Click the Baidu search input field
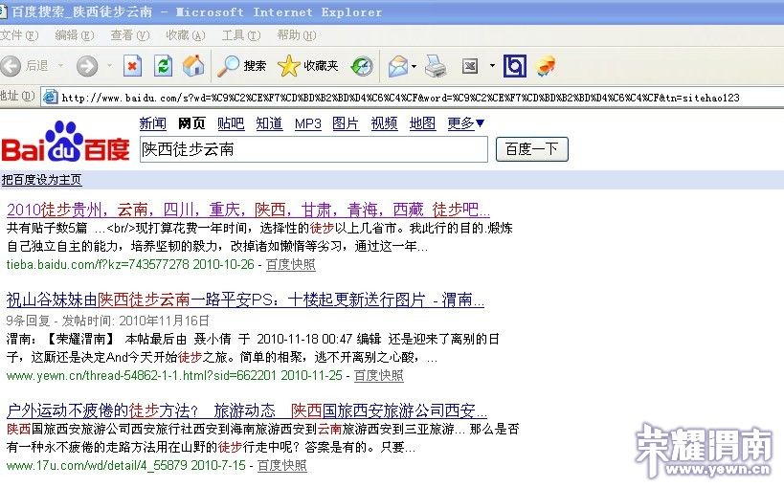Screen dimensions: 784x488 tap(313, 149)
